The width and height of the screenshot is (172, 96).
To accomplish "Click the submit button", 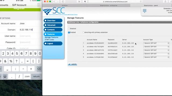I will pyautogui.click(x=72, y=64).
